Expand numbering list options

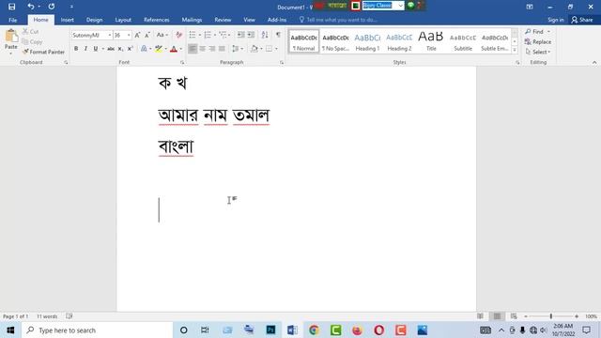pos(215,35)
